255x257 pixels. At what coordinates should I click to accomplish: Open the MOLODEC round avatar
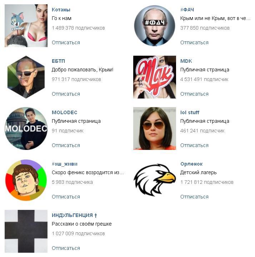[26, 128]
